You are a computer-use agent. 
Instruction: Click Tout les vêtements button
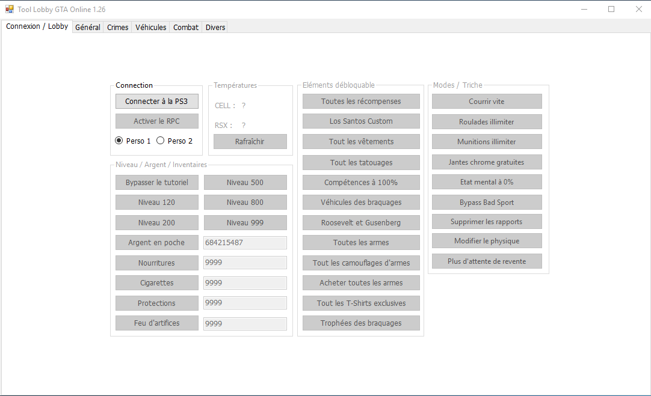361,141
